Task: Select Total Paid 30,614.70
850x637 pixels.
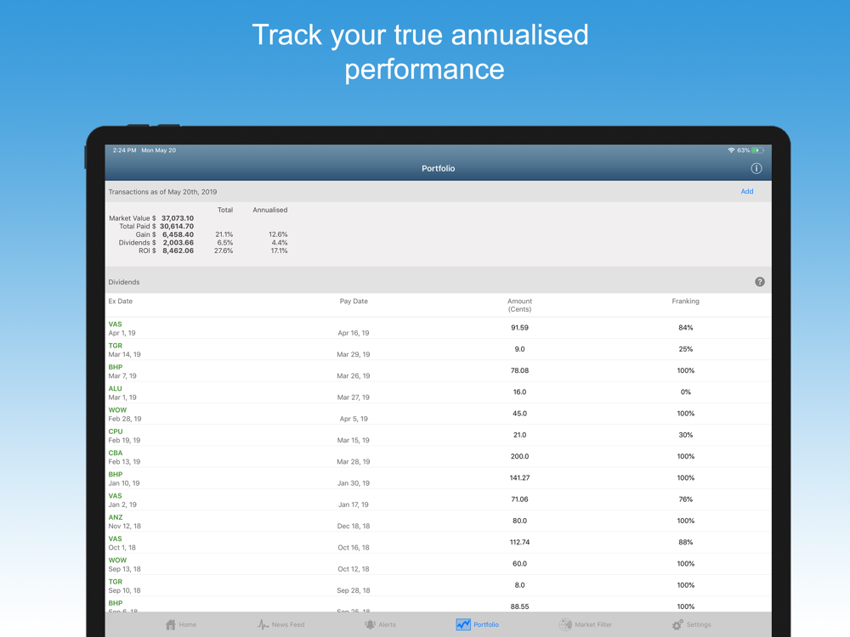Action: 177,227
